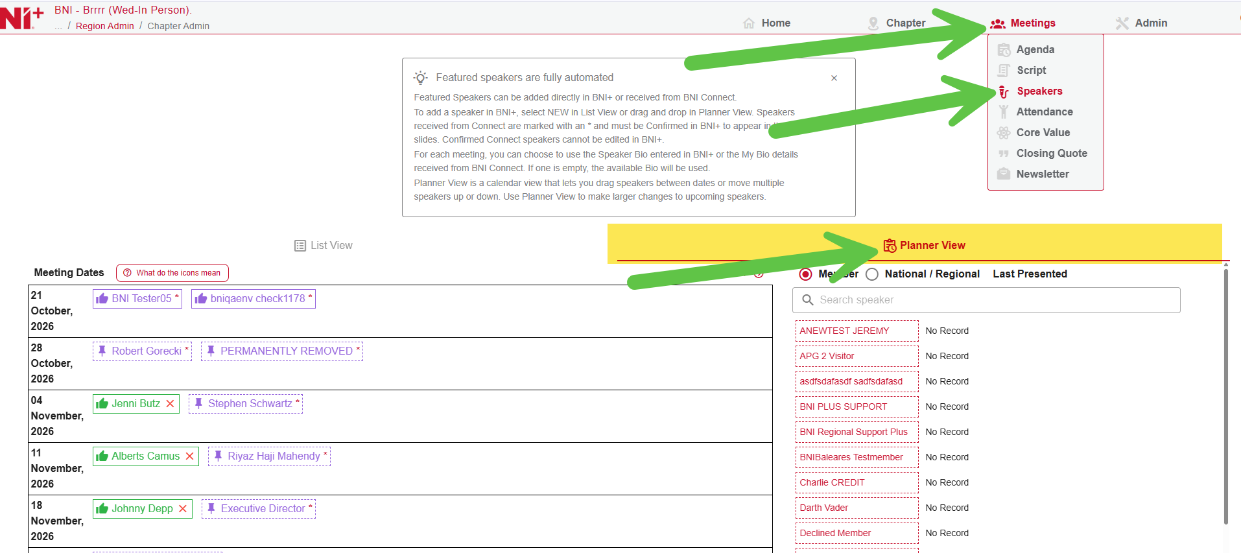Screen dimensions: 1241x553
Task: Click the 04 November, 2026 meeting date
Action: pyautogui.click(x=57, y=416)
